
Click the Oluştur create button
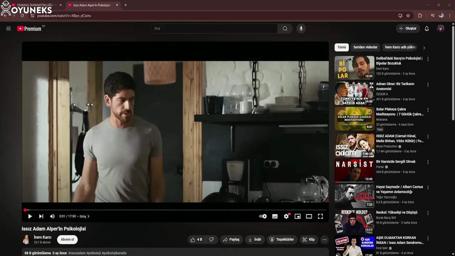tap(408, 28)
